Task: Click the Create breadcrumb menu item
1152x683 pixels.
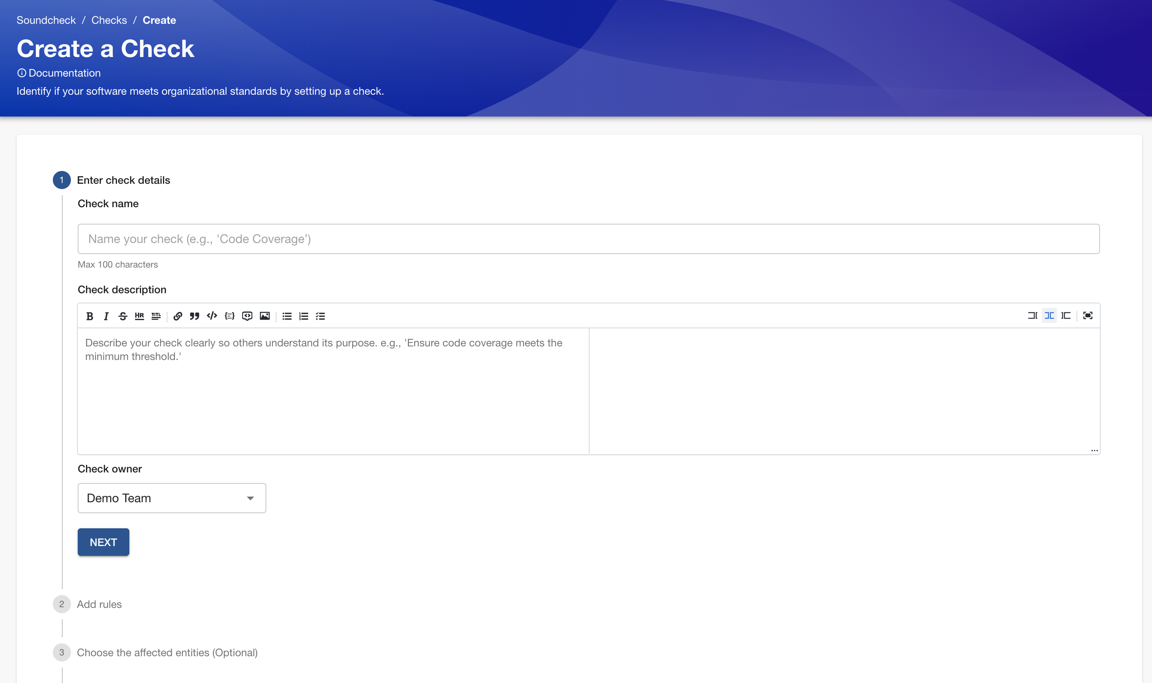Action: [158, 20]
